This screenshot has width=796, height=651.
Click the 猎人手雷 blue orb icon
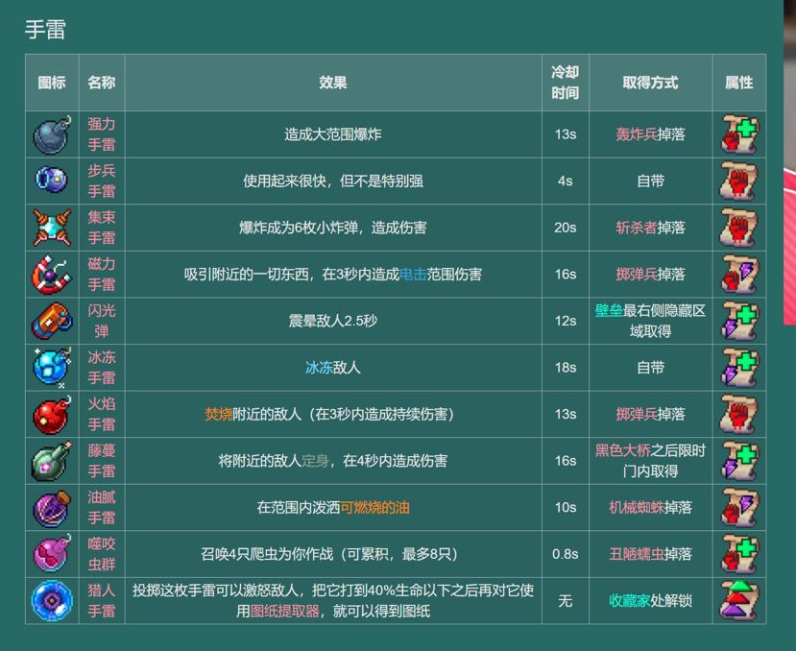pyautogui.click(x=52, y=601)
